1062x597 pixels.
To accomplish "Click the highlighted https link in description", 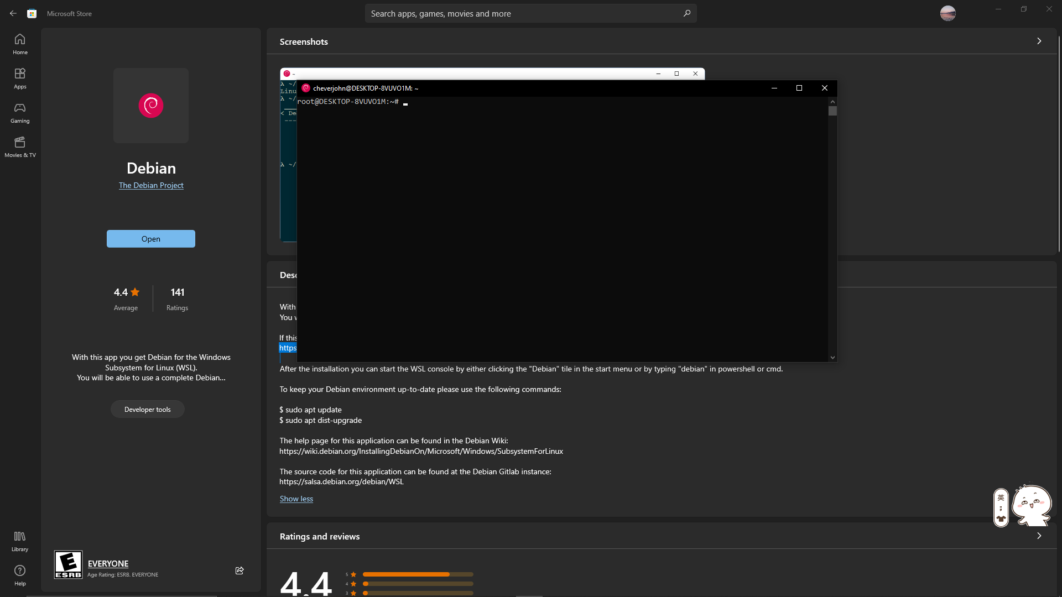I will [288, 348].
